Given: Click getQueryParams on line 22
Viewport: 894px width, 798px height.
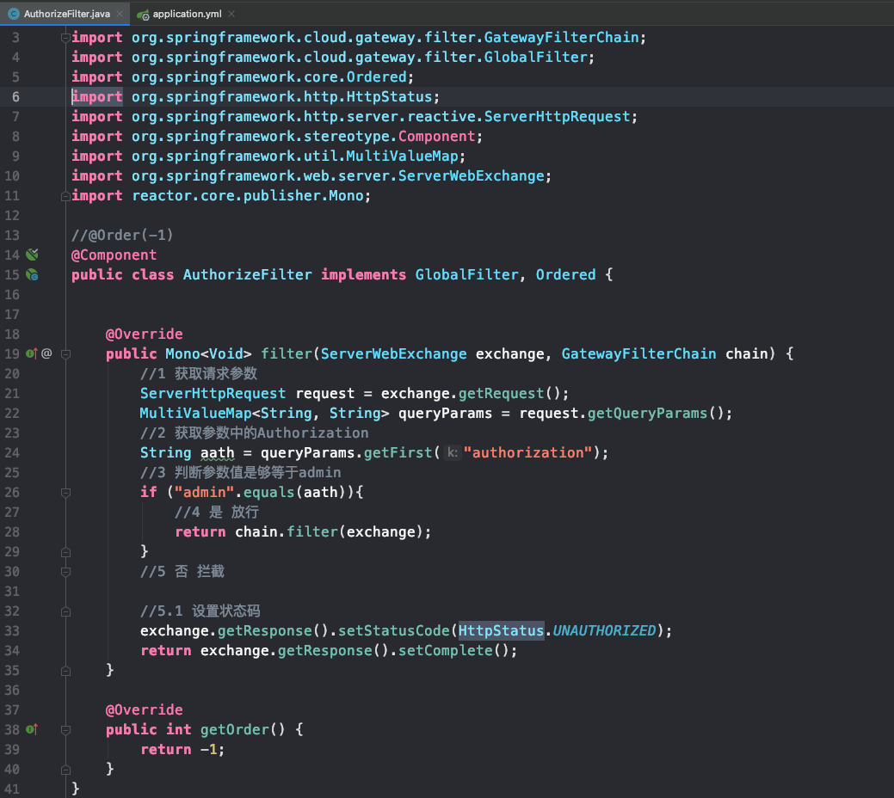Looking at the screenshot, I should tap(647, 414).
